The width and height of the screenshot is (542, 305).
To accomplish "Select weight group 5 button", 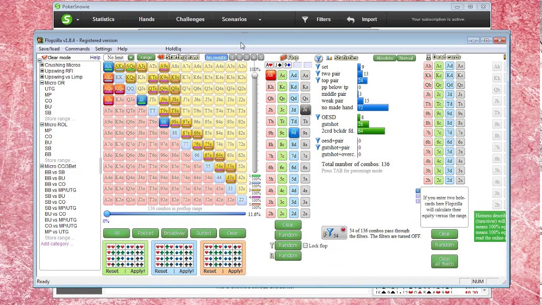I will pyautogui.click(x=261, y=57).
